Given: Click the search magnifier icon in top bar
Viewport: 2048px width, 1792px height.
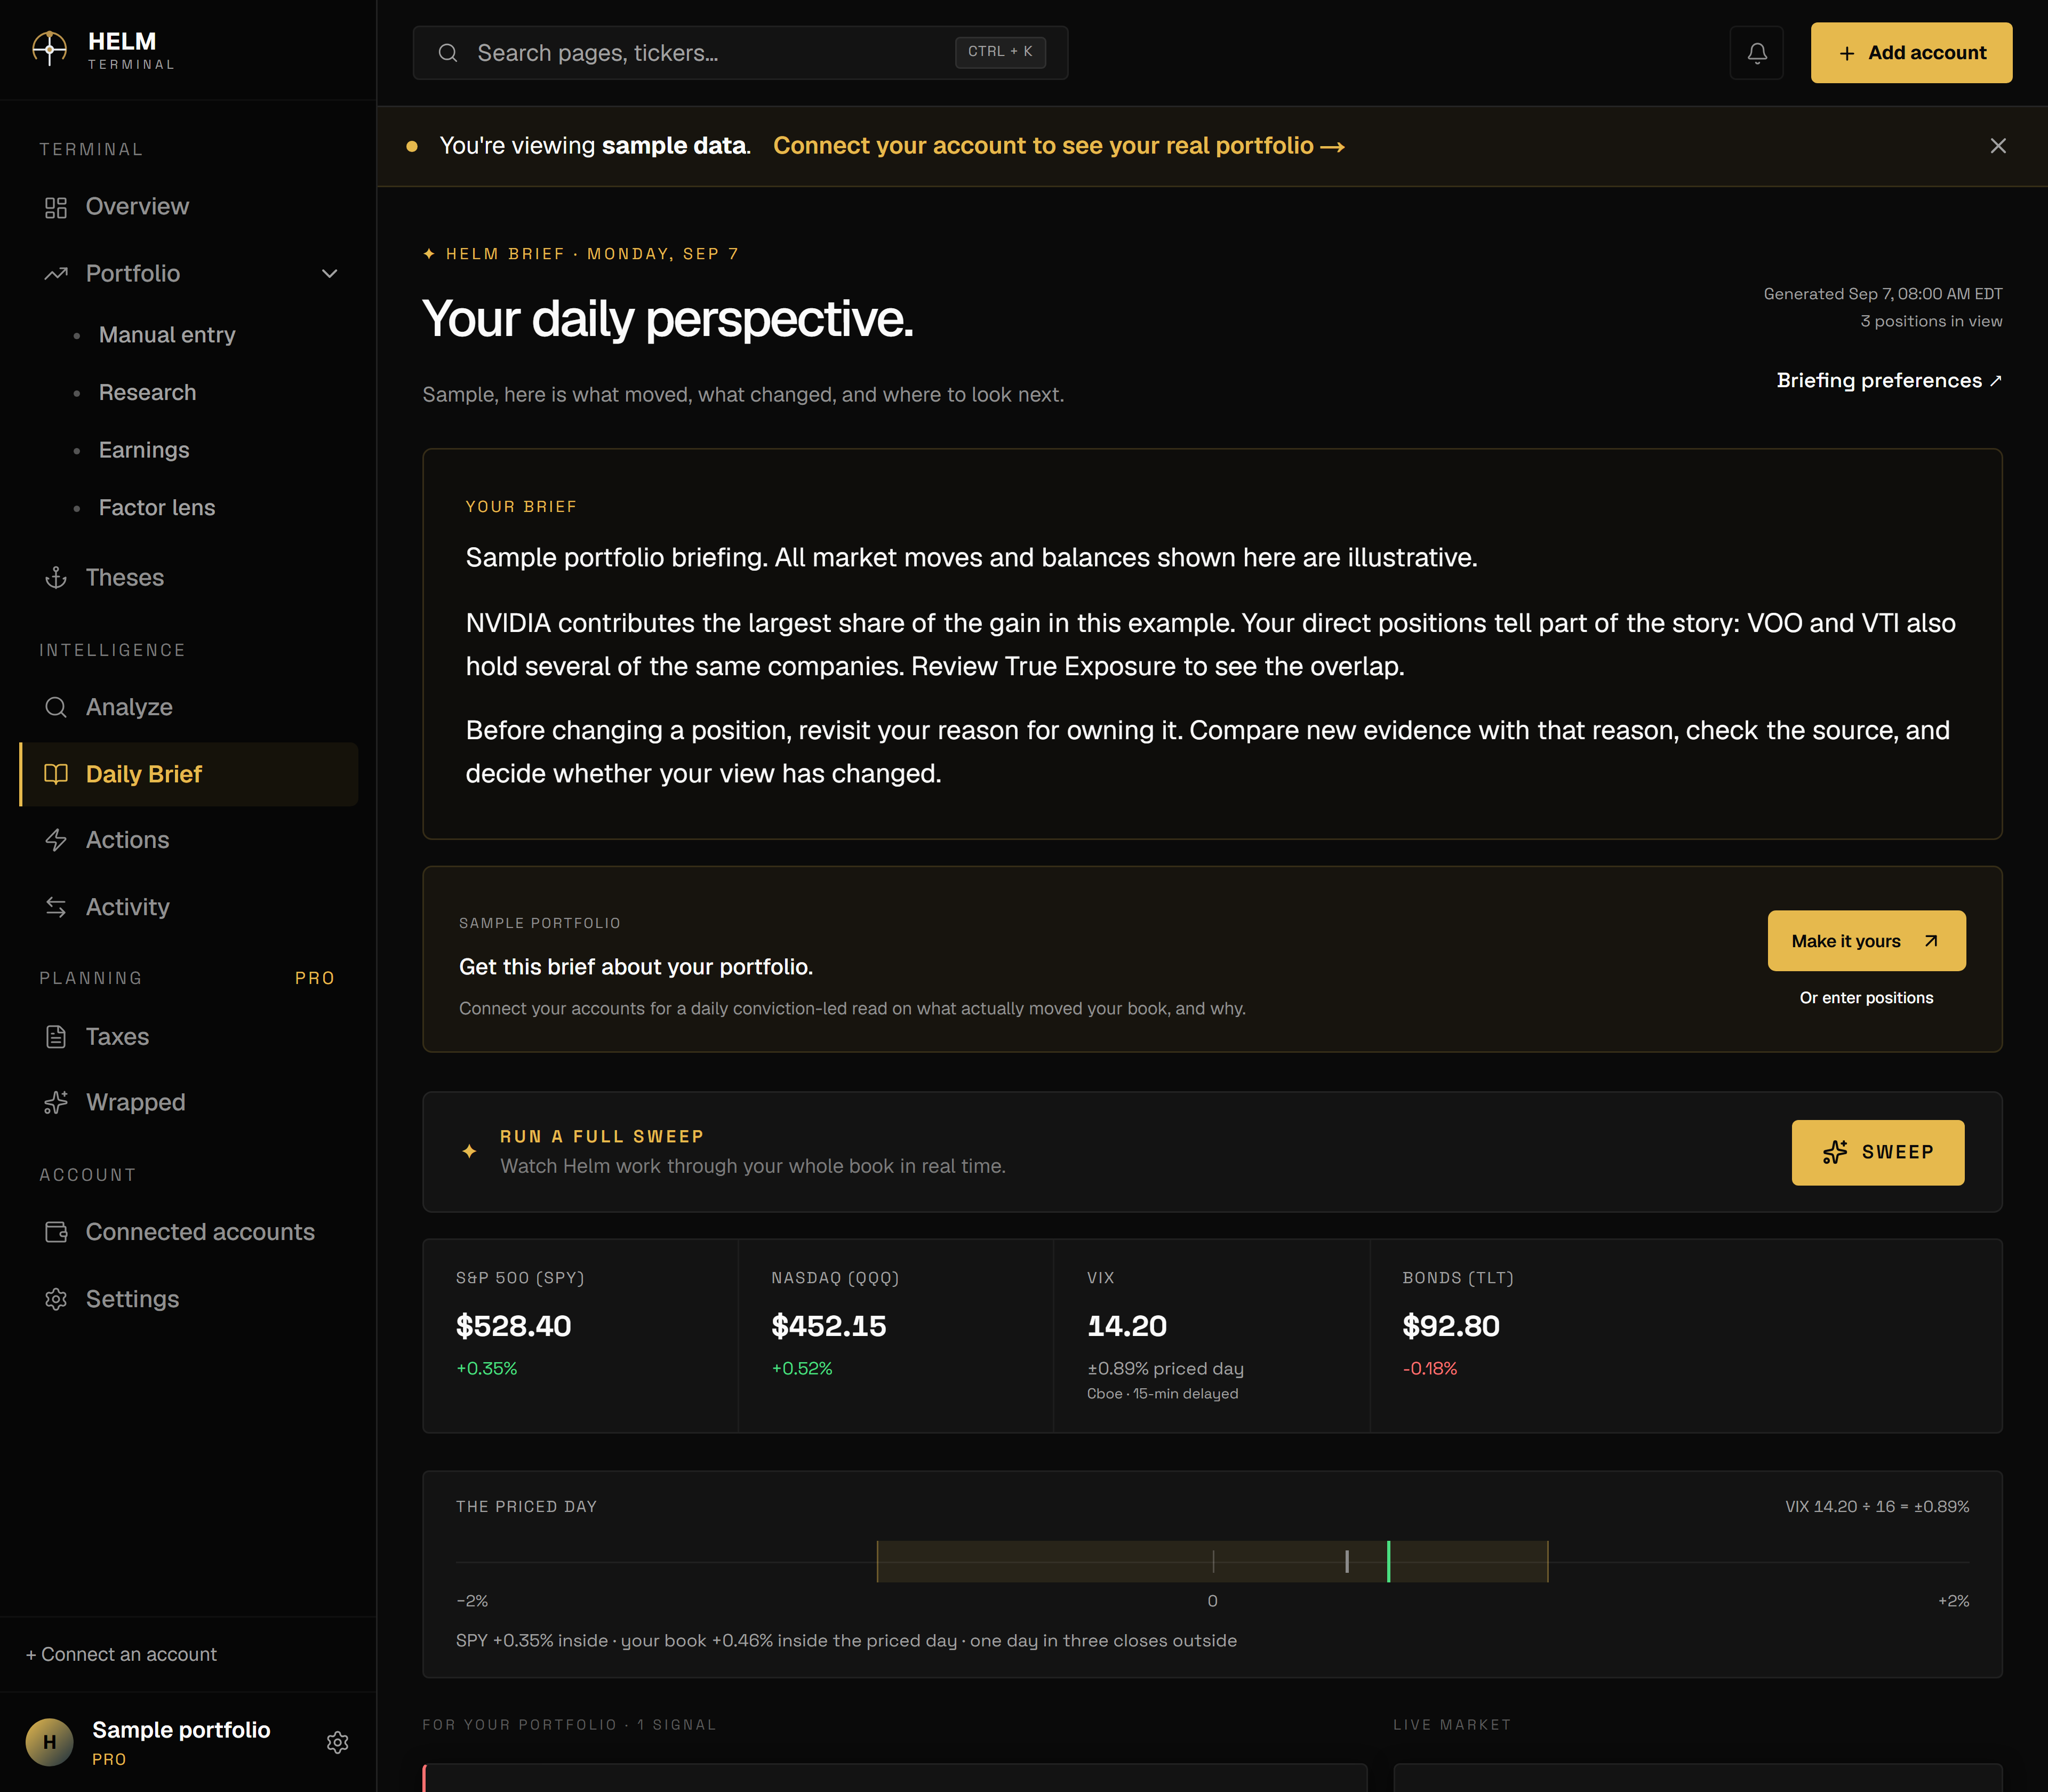Looking at the screenshot, I should coord(448,53).
